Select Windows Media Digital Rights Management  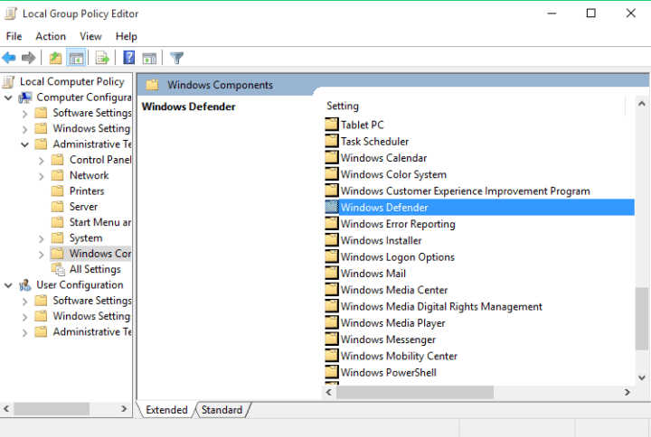click(441, 306)
